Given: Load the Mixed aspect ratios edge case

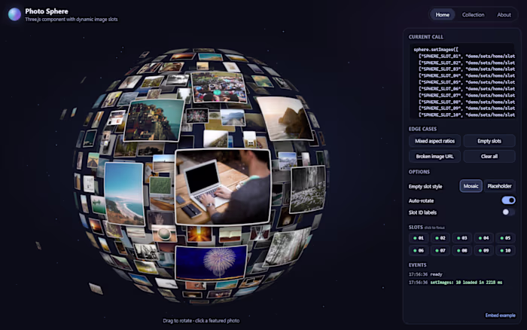Looking at the screenshot, I should tap(434, 141).
